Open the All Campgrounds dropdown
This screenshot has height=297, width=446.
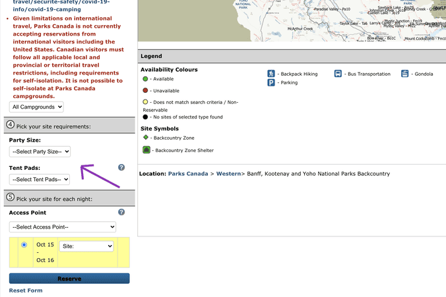coord(36,106)
